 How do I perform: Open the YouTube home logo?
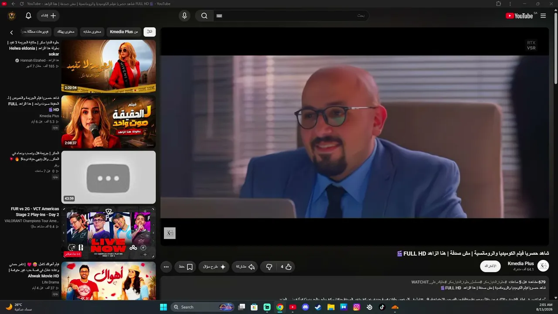[519, 16]
